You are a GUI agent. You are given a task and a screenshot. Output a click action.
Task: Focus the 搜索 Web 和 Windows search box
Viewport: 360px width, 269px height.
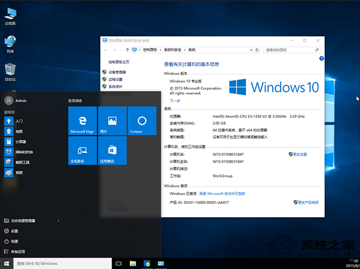(63, 264)
